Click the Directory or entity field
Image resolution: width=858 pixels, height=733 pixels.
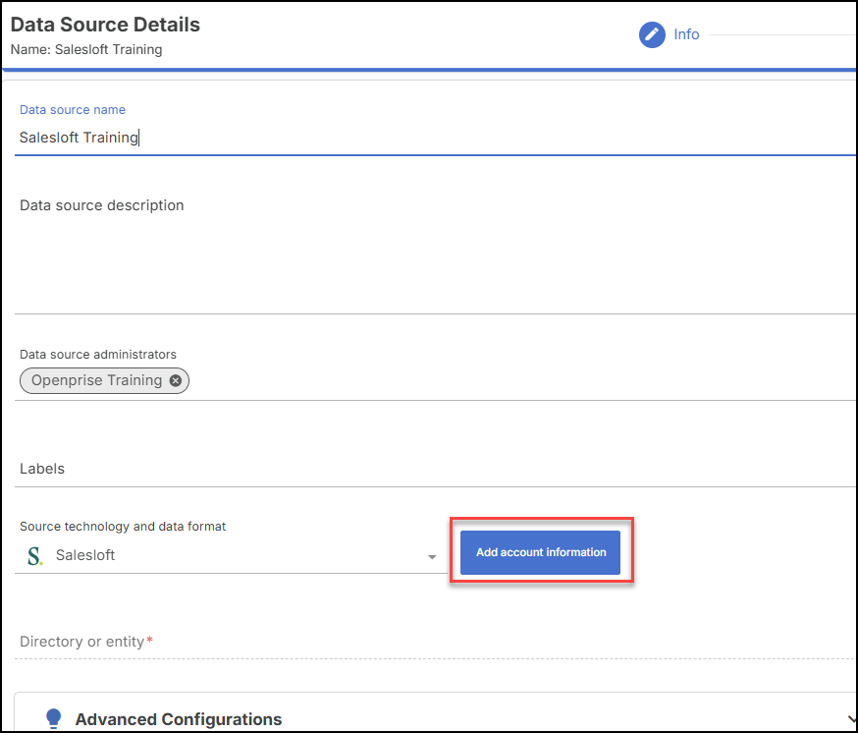(x=435, y=642)
